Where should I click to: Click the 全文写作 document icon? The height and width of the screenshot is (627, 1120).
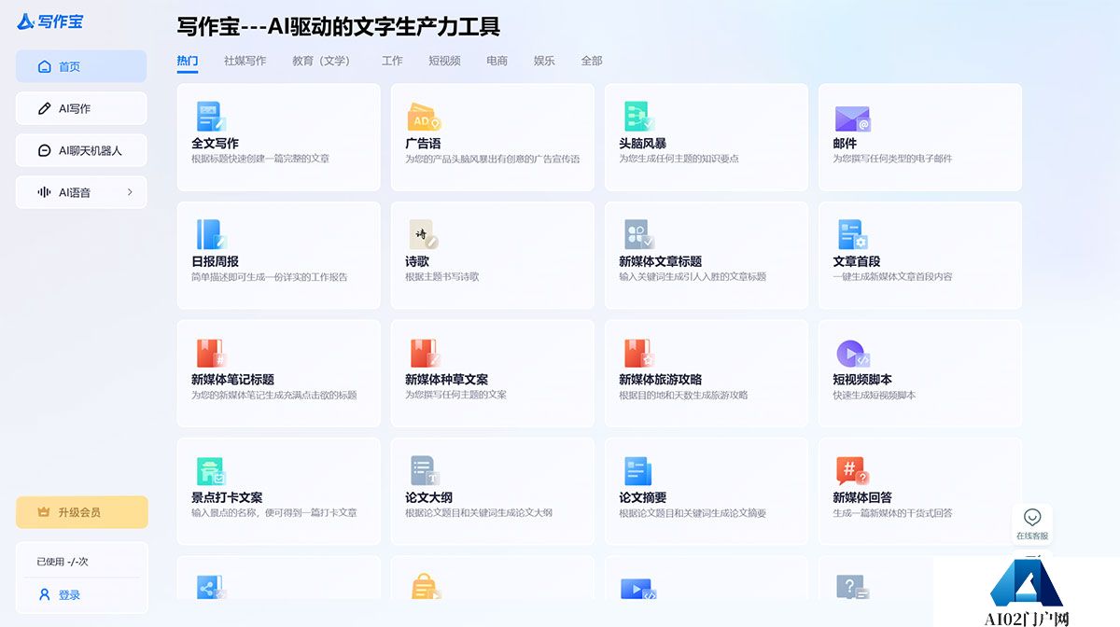211,116
